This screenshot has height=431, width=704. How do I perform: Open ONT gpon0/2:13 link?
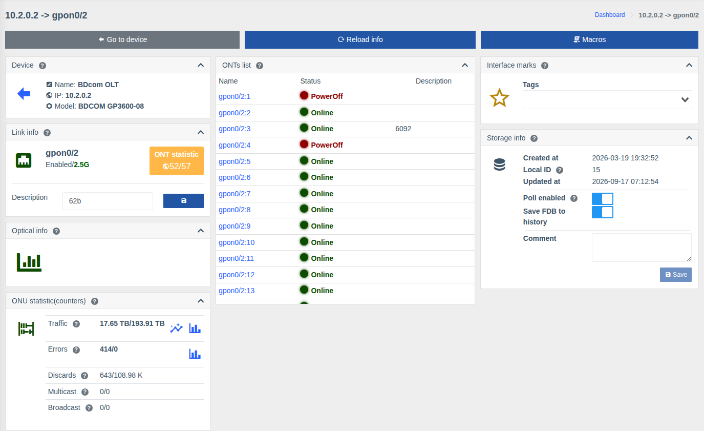pos(237,291)
